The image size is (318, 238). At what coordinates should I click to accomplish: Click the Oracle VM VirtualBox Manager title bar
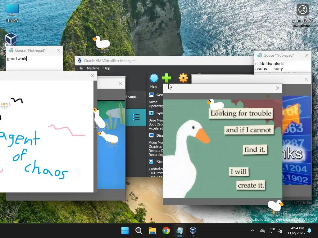(x=164, y=60)
